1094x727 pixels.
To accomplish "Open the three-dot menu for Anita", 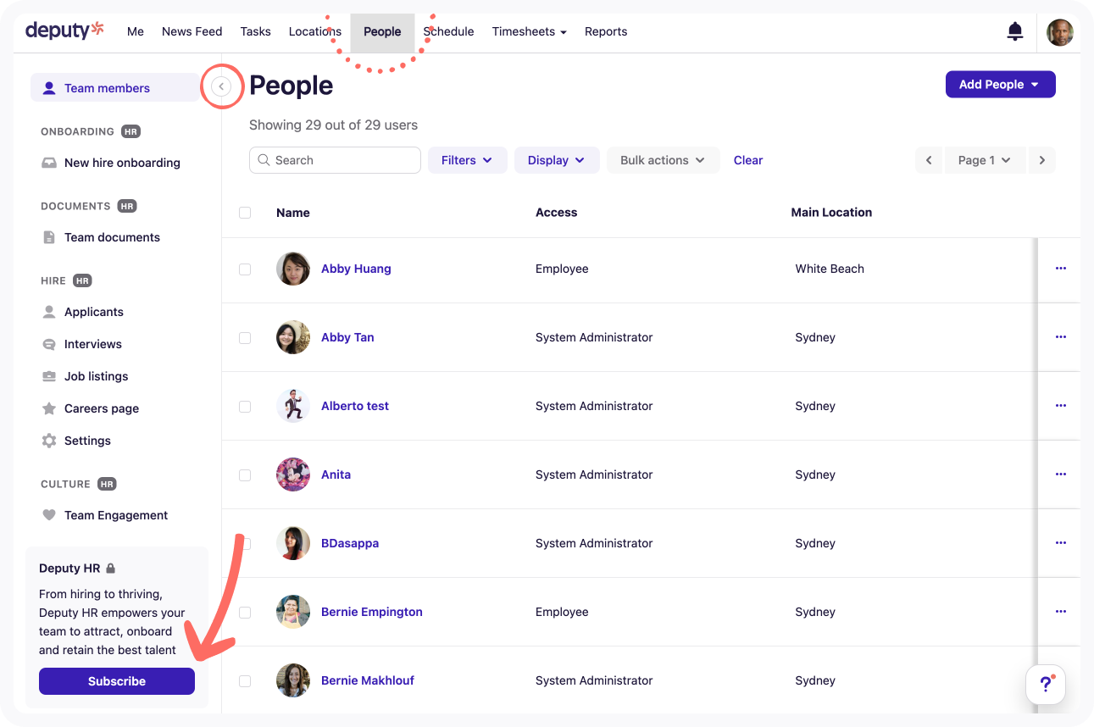I will pos(1060,474).
